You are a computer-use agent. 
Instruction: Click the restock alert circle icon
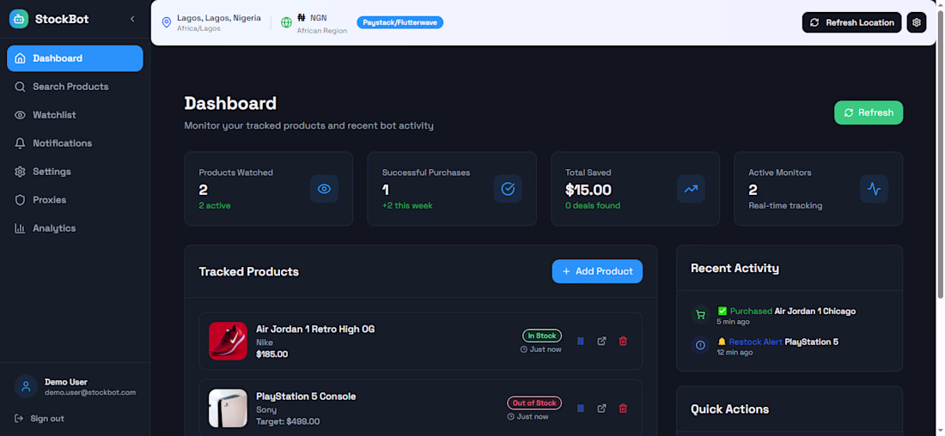[700, 345]
